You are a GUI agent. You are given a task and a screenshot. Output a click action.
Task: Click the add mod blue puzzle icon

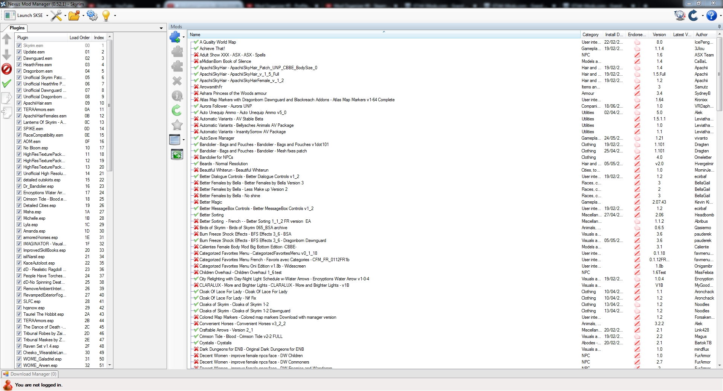click(175, 37)
